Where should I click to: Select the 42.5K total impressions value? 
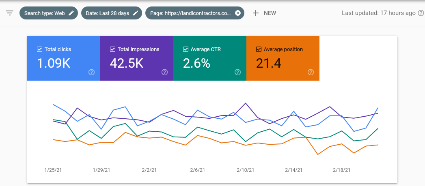(x=126, y=63)
